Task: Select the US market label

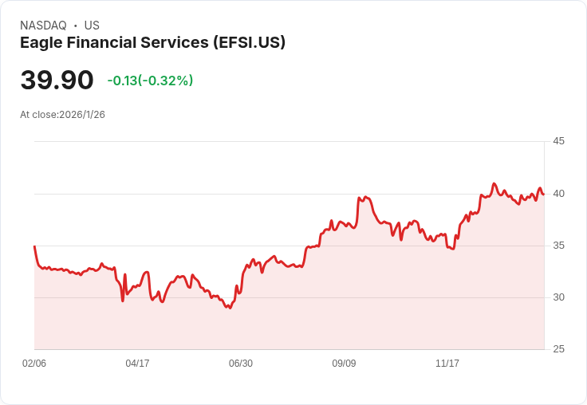Action: 92,26
